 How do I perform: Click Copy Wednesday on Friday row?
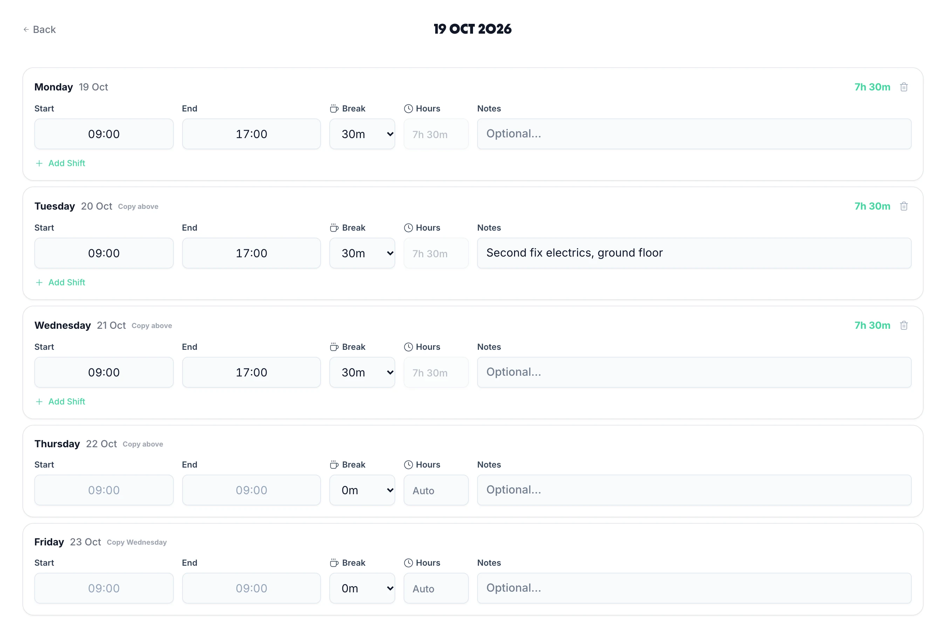coord(137,543)
